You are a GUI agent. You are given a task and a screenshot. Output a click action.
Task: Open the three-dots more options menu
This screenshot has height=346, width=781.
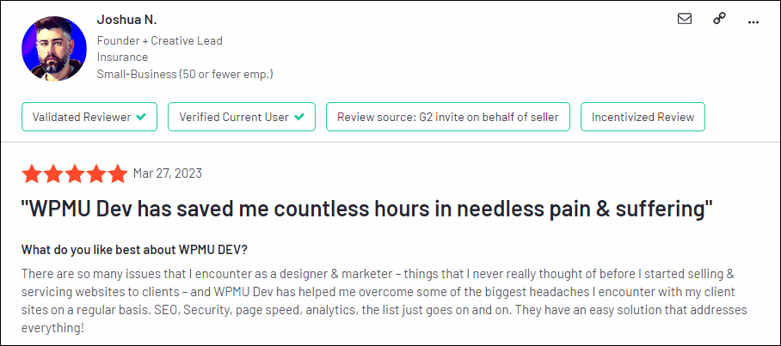click(x=753, y=21)
